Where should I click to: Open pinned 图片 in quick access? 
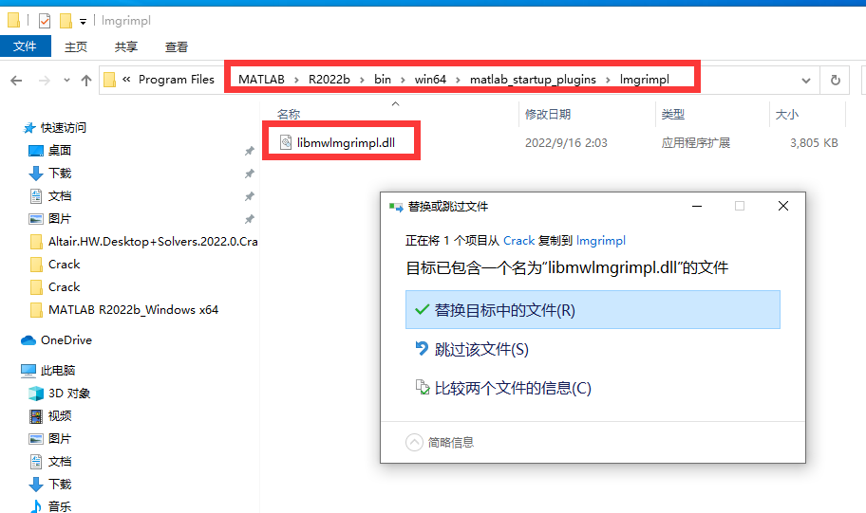59,218
